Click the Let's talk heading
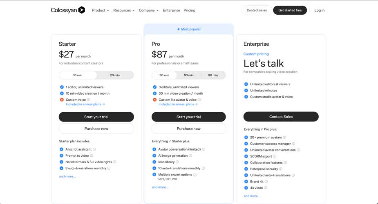Screen dimensions: 378x204 tap(264, 63)
